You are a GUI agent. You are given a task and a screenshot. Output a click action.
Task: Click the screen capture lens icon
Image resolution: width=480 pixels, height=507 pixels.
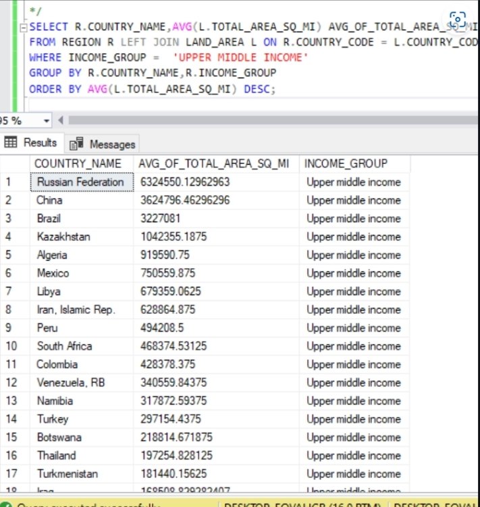[458, 20]
